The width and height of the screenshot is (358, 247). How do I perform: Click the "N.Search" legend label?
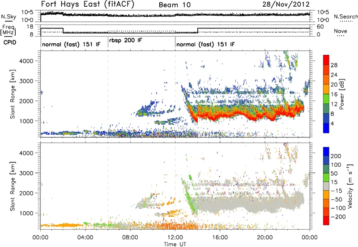pyautogui.click(x=345, y=16)
